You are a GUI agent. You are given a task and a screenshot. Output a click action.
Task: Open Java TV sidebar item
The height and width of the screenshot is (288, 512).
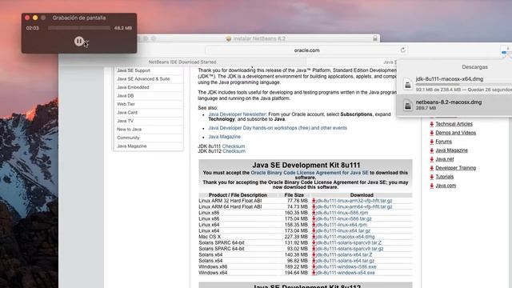[x=126, y=121]
